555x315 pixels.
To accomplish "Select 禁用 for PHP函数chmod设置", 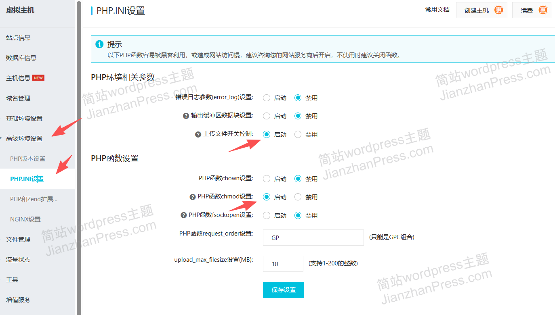I will (298, 197).
